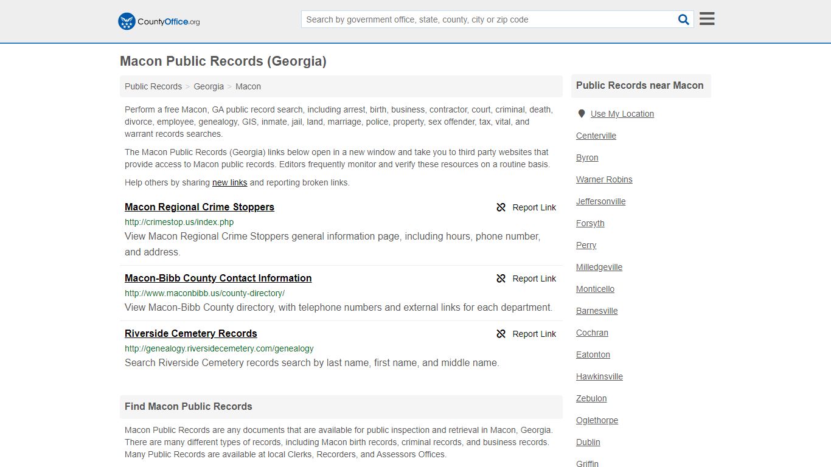Click the CountyOffice.org logo
Viewport: 831px width, 467px height.
click(x=159, y=21)
